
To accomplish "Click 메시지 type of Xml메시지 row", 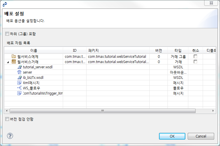I will coord(178,83).
